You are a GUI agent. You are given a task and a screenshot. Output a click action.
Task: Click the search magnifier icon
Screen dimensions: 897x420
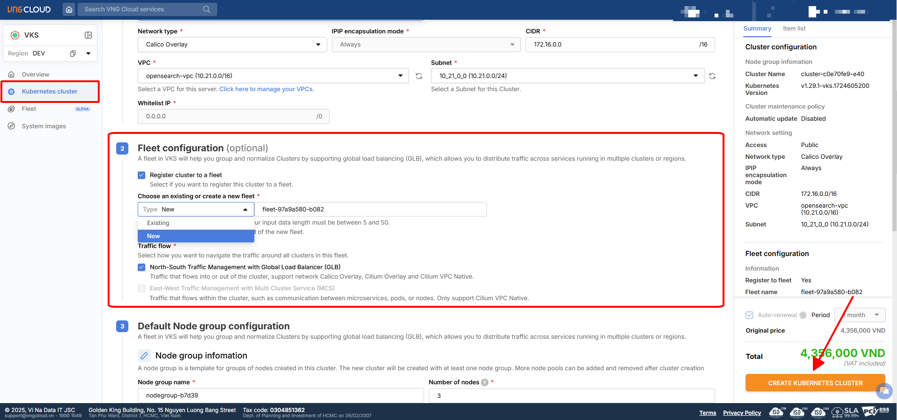click(x=206, y=9)
